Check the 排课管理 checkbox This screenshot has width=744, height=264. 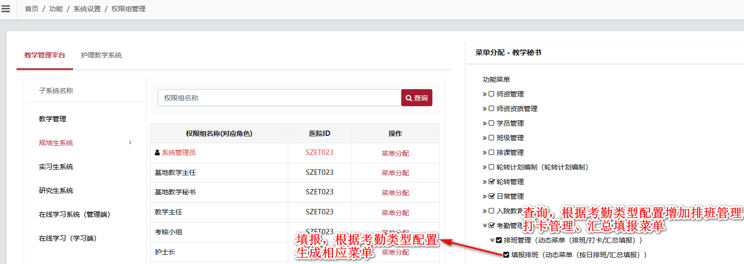[x=491, y=152]
